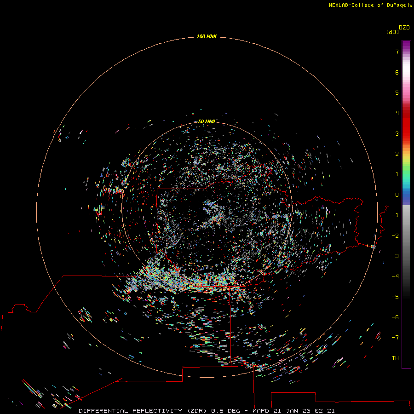
Task: Click the -7 value on the color scale
Action: 395,338
